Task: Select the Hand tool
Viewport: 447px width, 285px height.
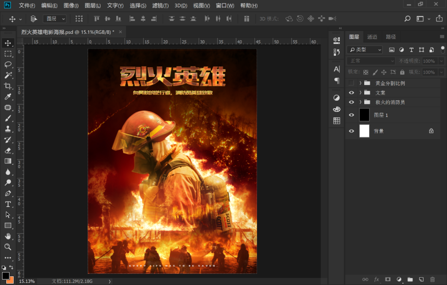Action: 8,236
